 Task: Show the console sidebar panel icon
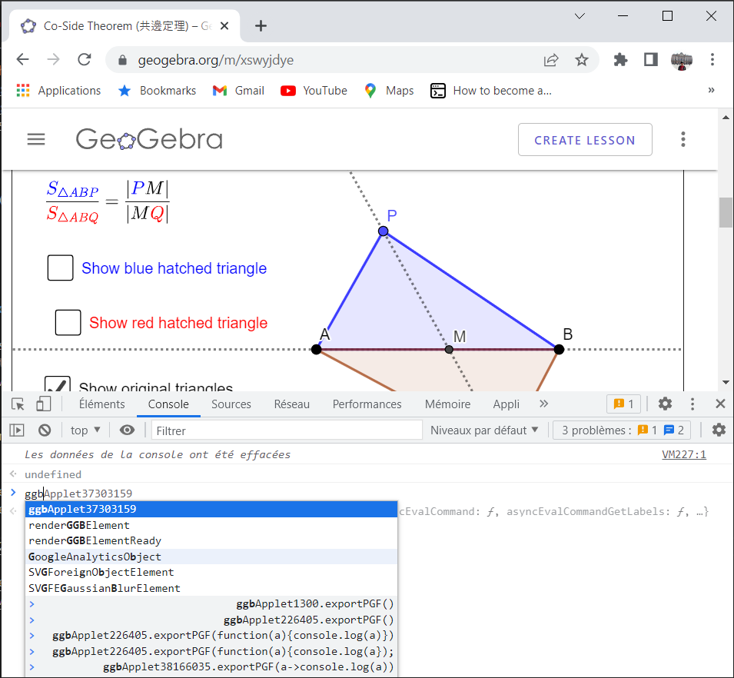tap(17, 430)
